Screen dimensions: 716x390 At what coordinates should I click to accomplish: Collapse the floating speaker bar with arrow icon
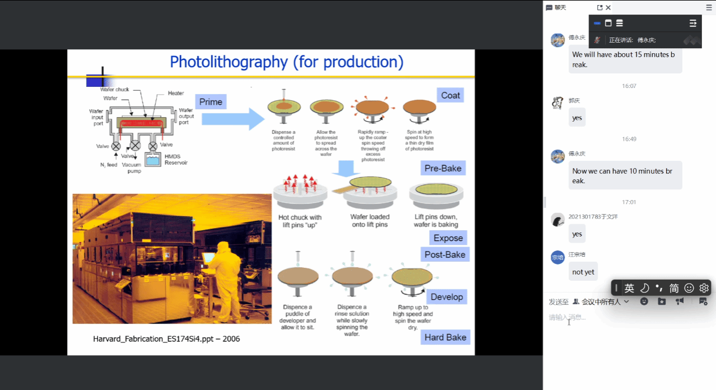pos(693,23)
